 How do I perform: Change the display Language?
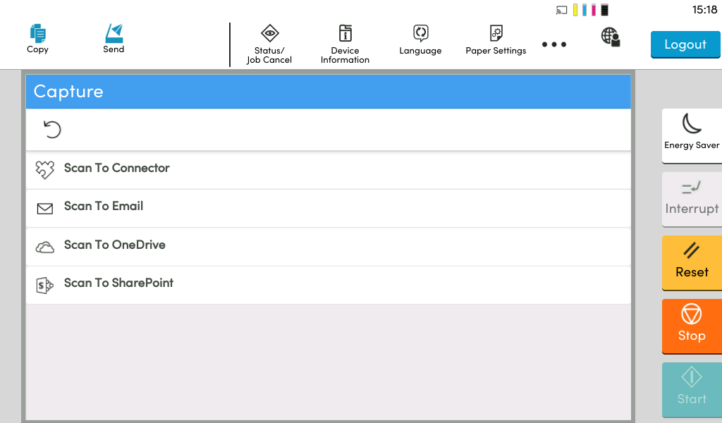coord(420,41)
